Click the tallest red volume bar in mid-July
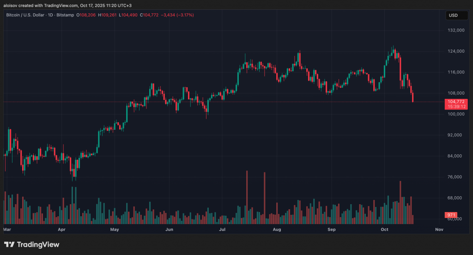The height and width of the screenshot is (255, 473). [247, 196]
